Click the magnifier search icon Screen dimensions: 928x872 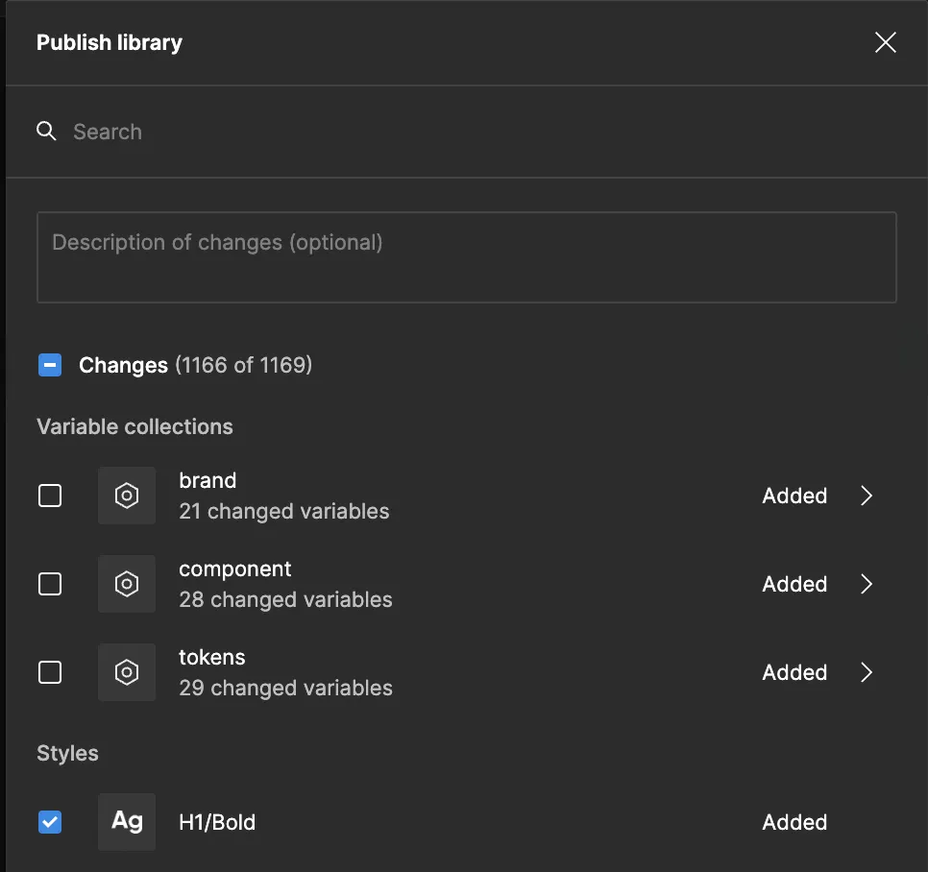pyautogui.click(x=46, y=132)
